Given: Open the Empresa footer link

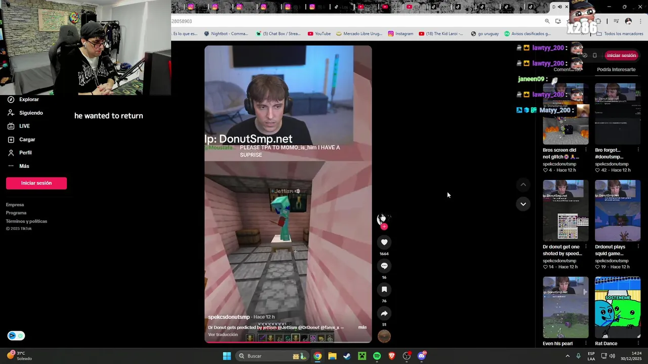Looking at the screenshot, I should click(15, 205).
